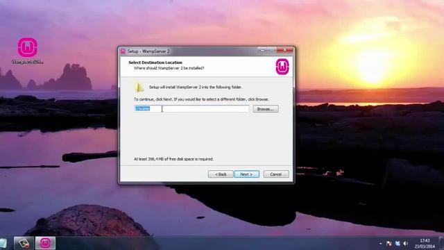Click the 'Setup will install WampServer 2' sentence

pyautogui.click(x=196, y=87)
